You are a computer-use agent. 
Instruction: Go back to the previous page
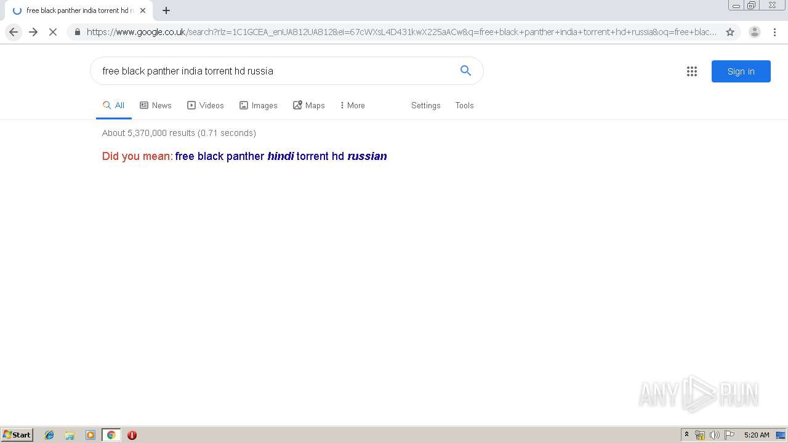tap(14, 32)
